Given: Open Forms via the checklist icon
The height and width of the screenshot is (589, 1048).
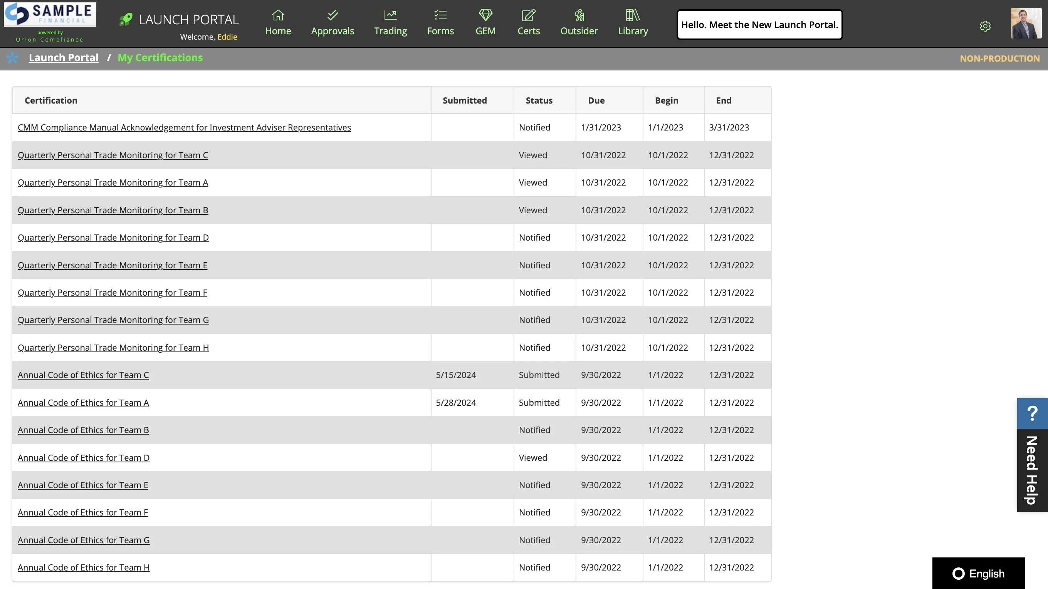Looking at the screenshot, I should click(440, 15).
